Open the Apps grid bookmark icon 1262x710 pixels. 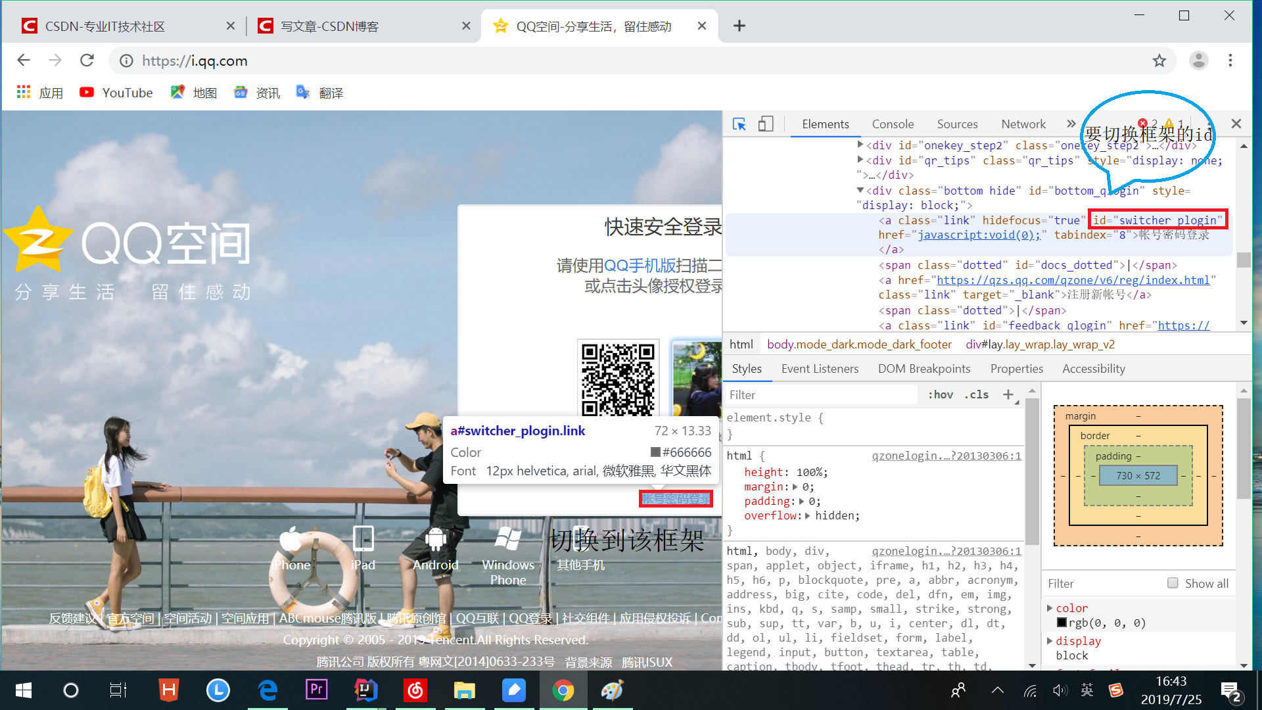coord(24,93)
